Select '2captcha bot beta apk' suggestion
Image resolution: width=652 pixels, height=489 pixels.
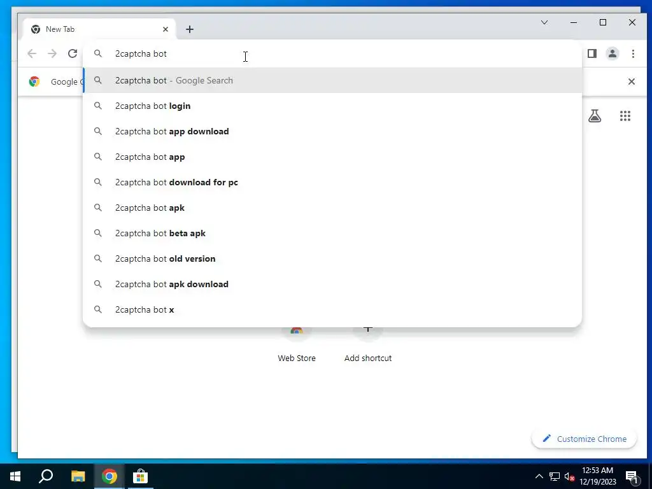point(332,233)
